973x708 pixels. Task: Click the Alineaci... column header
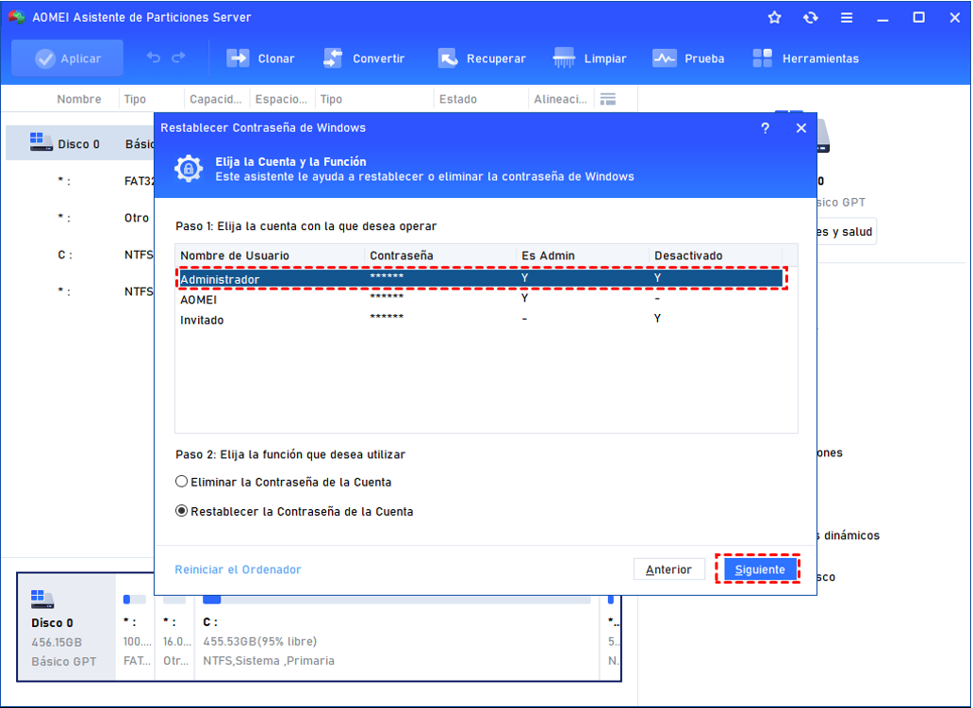[560, 99]
